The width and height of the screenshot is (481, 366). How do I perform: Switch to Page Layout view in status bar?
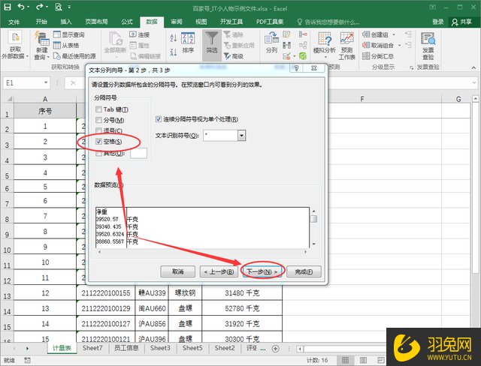[x=363, y=360]
